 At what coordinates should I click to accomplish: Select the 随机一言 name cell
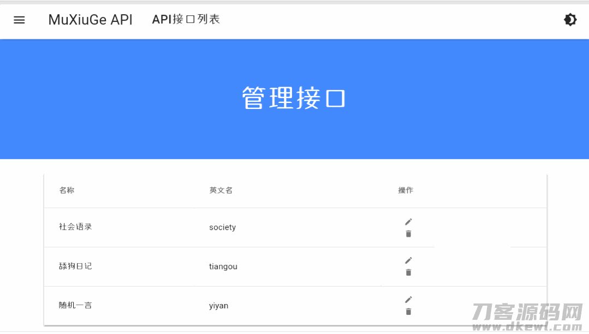(x=75, y=306)
